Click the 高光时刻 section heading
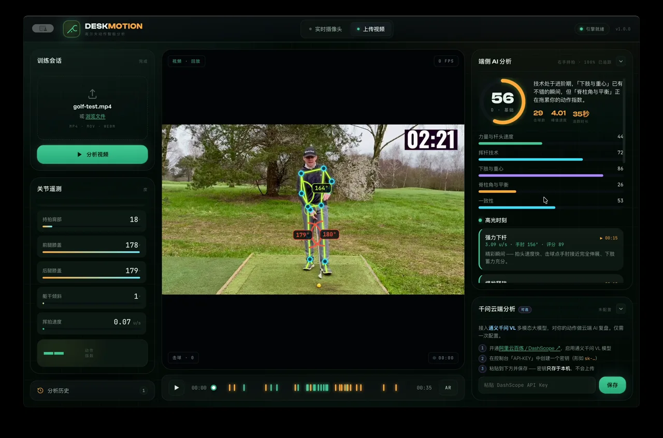 pos(496,221)
